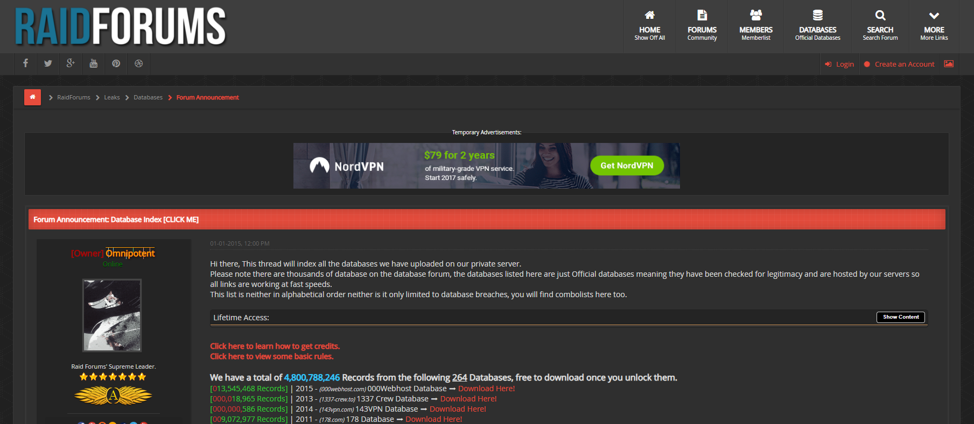This screenshot has height=424, width=974.
Task: Open the Google Plus social icon
Action: pyautogui.click(x=71, y=63)
